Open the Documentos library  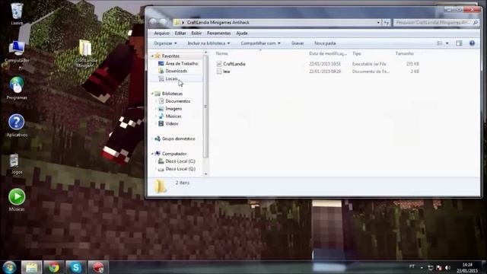[177, 101]
